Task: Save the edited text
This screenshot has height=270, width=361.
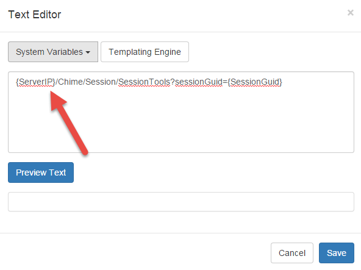Action: tap(337, 253)
